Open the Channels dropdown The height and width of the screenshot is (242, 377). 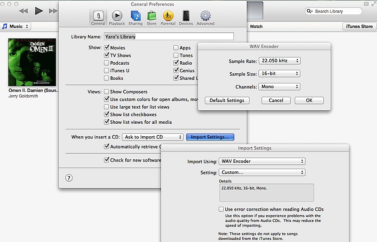(279, 86)
